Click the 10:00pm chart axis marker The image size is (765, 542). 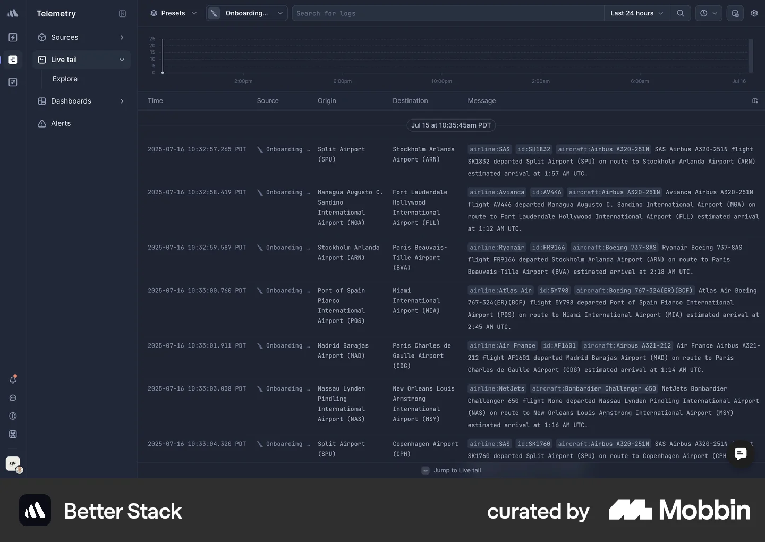441,81
